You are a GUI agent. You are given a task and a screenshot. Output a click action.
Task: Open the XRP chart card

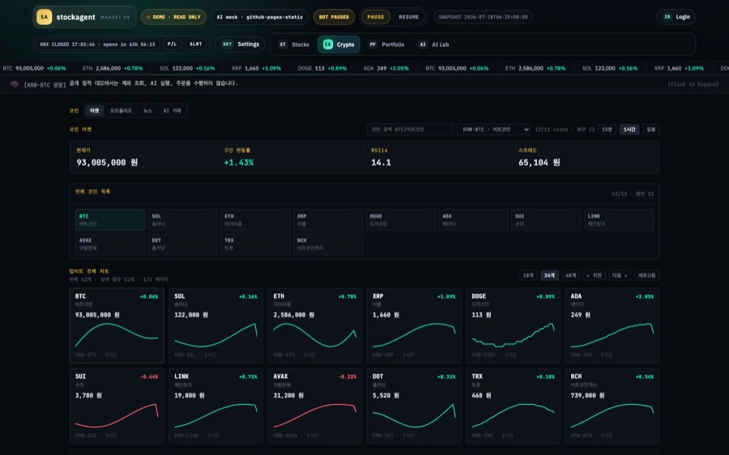tap(414, 325)
